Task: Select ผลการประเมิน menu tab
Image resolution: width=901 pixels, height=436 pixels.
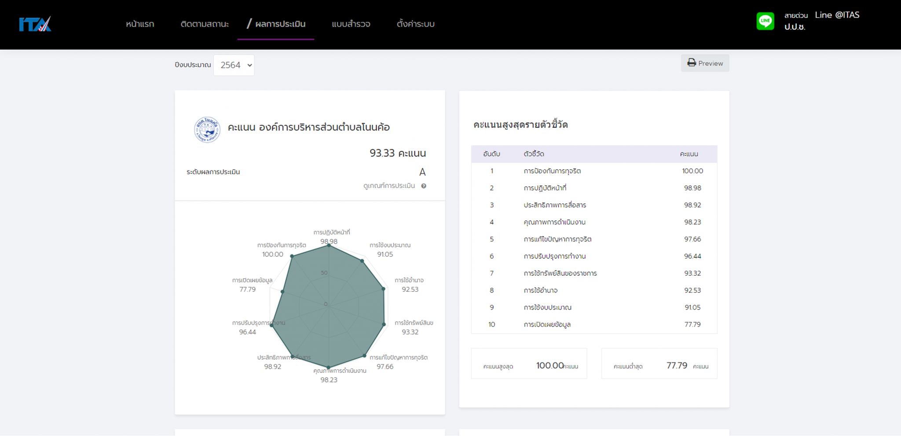Action: [x=276, y=24]
